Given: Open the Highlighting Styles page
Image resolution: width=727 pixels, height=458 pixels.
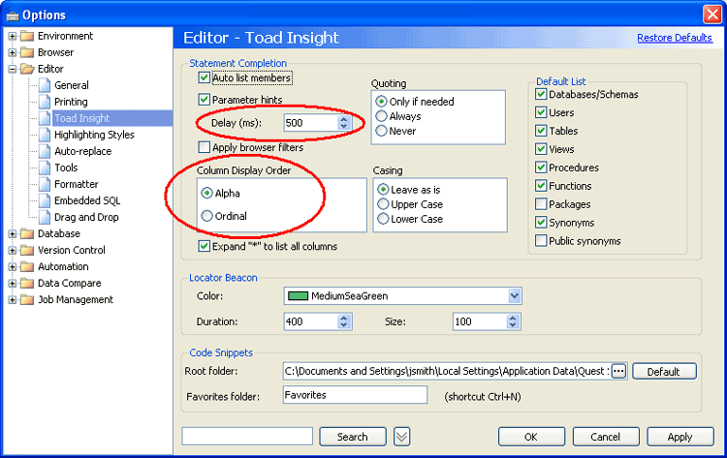Looking at the screenshot, I should (x=94, y=135).
